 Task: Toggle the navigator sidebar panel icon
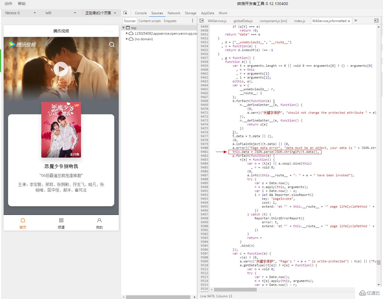[202, 21]
